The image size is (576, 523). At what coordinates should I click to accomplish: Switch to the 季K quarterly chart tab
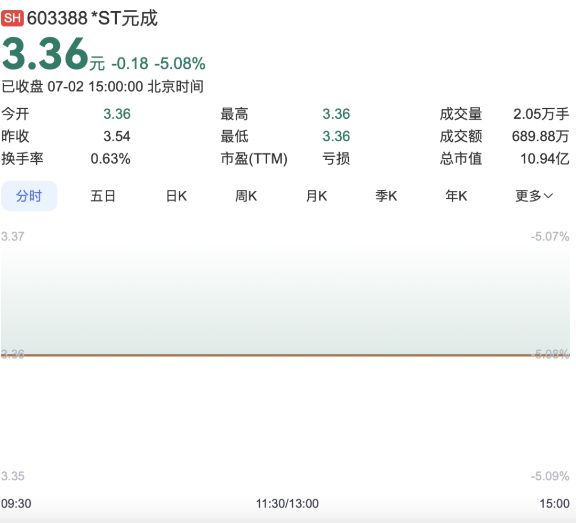386,196
